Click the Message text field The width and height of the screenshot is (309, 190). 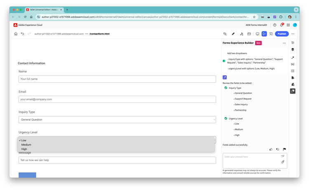pos(117,160)
